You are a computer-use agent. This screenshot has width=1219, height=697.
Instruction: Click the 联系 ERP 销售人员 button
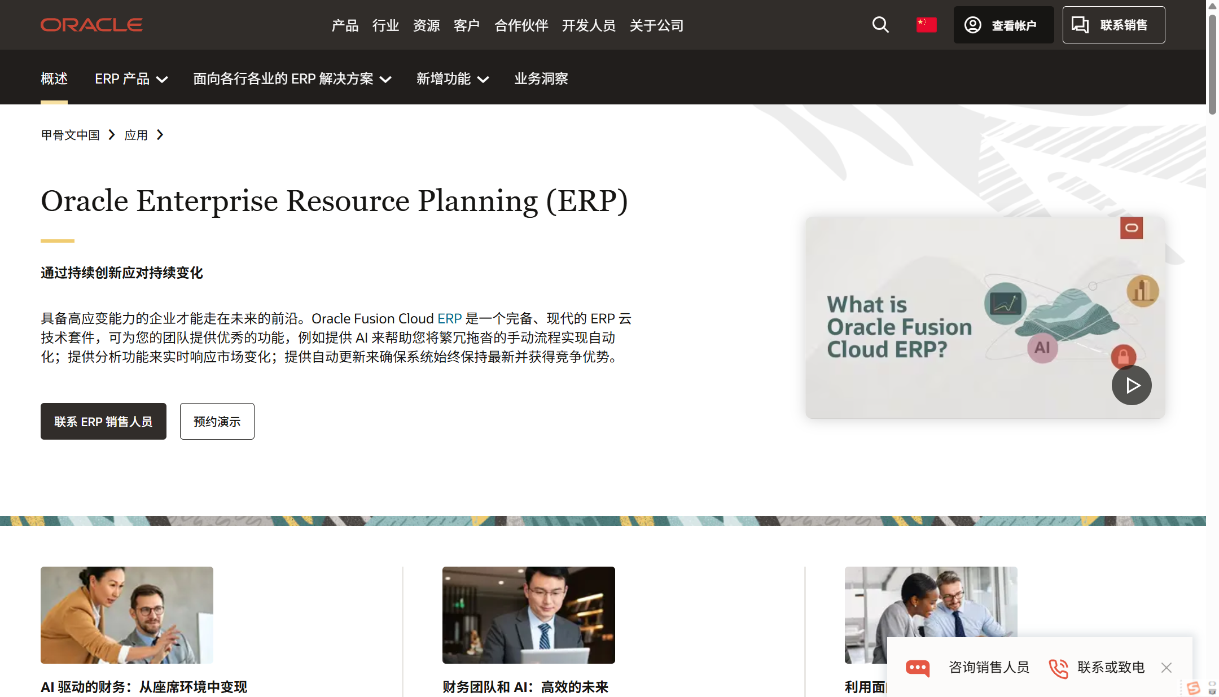point(103,421)
